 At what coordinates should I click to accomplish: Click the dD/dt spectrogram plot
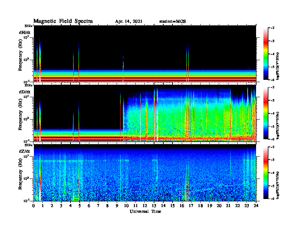[x=145, y=113]
